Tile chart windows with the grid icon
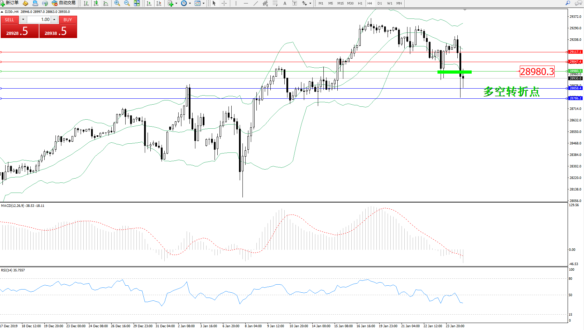Viewport: 584px width, 330px height. pos(137,3)
